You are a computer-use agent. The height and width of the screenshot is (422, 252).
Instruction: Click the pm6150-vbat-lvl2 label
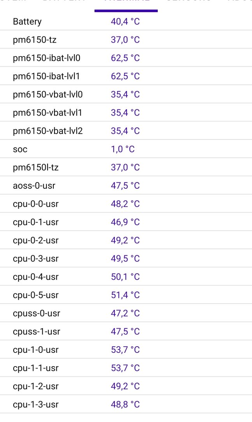pyautogui.click(x=48, y=131)
